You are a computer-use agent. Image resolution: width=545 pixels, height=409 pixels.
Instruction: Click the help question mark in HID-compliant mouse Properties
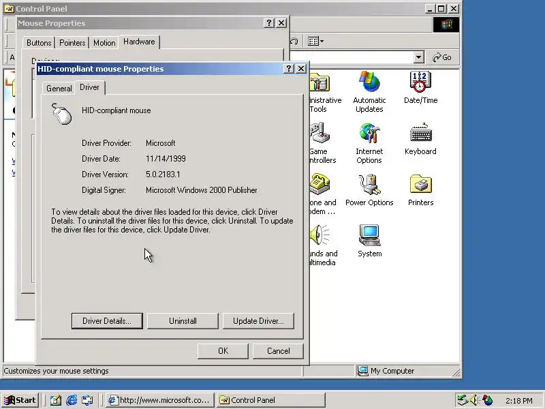pos(288,69)
